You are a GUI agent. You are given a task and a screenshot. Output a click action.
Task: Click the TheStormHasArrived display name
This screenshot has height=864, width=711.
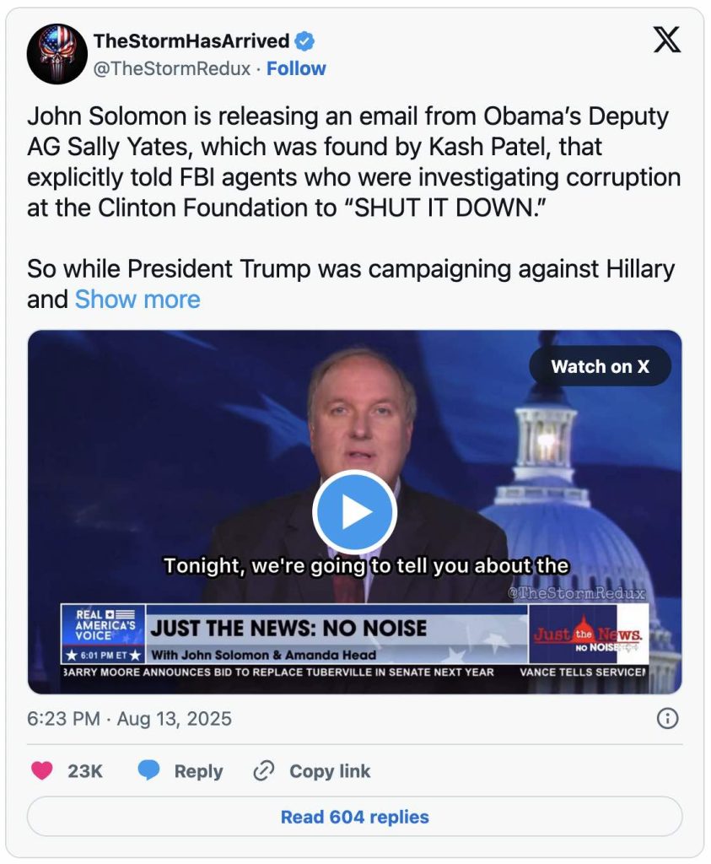(x=191, y=40)
